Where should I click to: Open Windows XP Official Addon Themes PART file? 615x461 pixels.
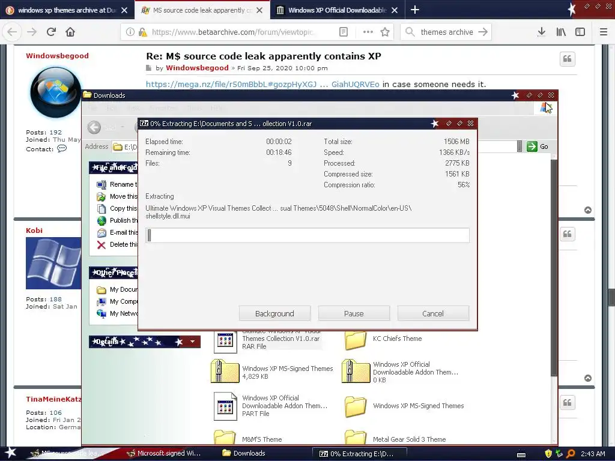270,406
